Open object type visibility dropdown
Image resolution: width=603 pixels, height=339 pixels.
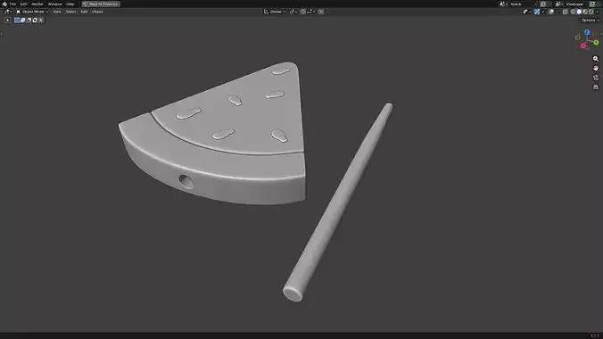[527, 12]
